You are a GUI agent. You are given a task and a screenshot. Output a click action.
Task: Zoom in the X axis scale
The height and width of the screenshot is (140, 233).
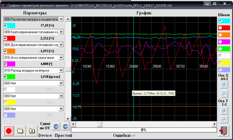(224, 85)
